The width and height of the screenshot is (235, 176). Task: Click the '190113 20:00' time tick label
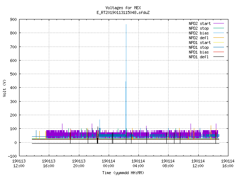pos(79,164)
